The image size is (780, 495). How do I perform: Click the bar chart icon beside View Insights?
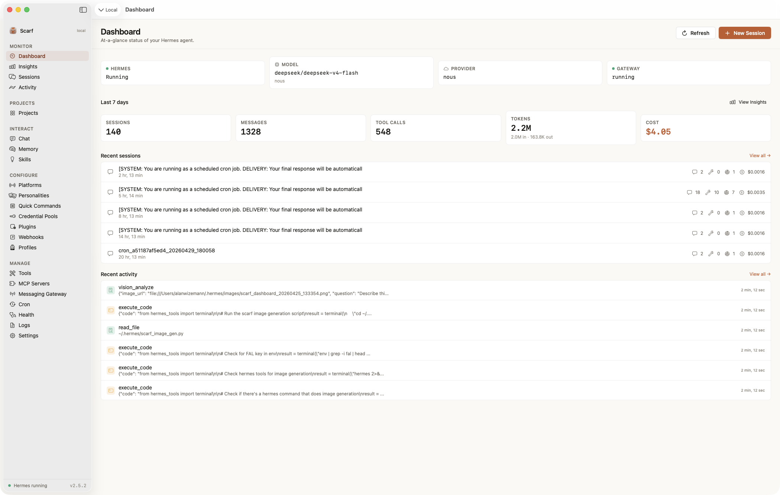[732, 102]
